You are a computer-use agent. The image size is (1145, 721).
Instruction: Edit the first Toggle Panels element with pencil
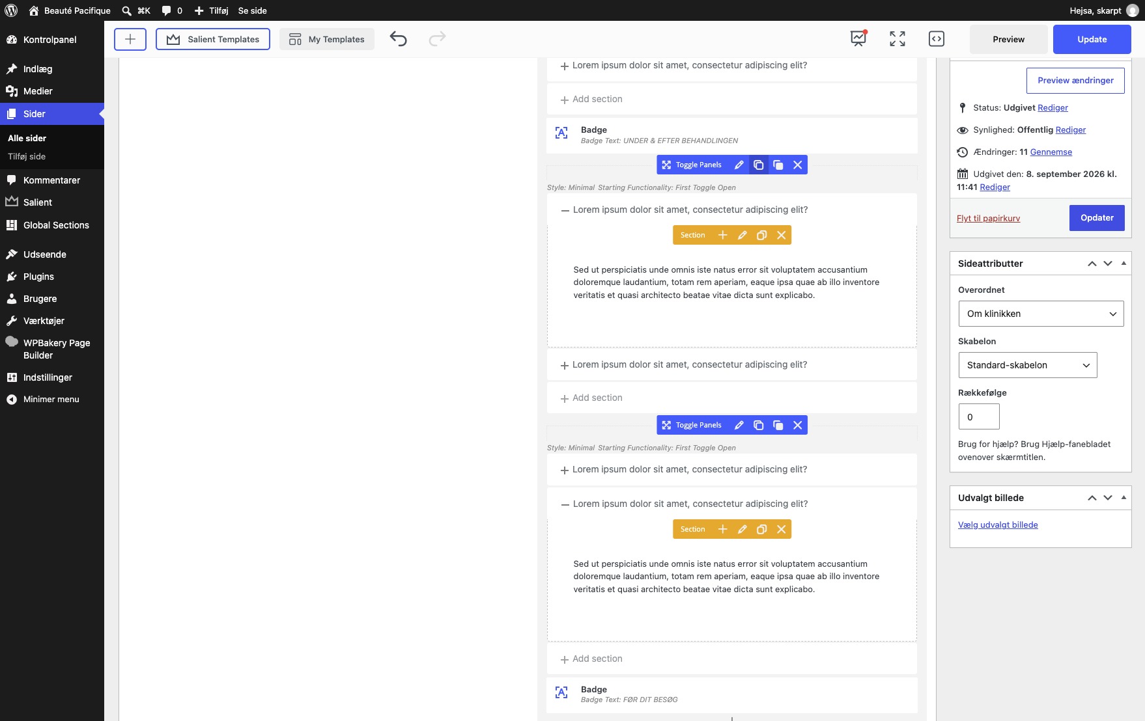[x=739, y=165]
